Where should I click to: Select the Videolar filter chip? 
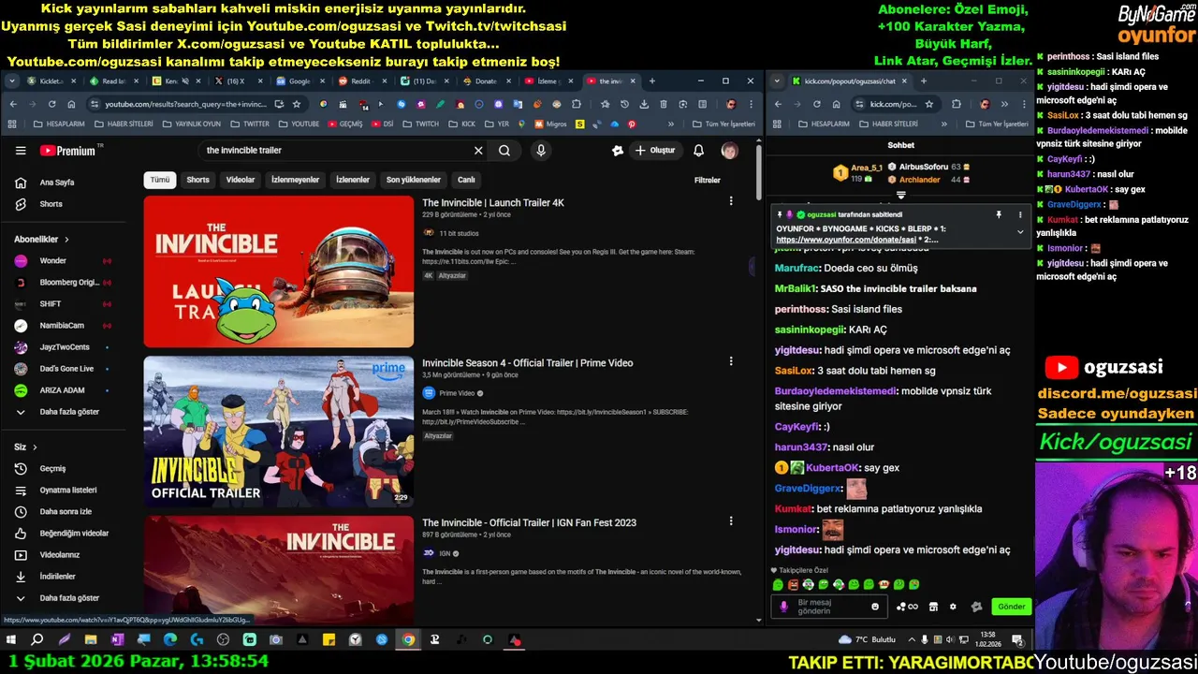[x=241, y=180]
